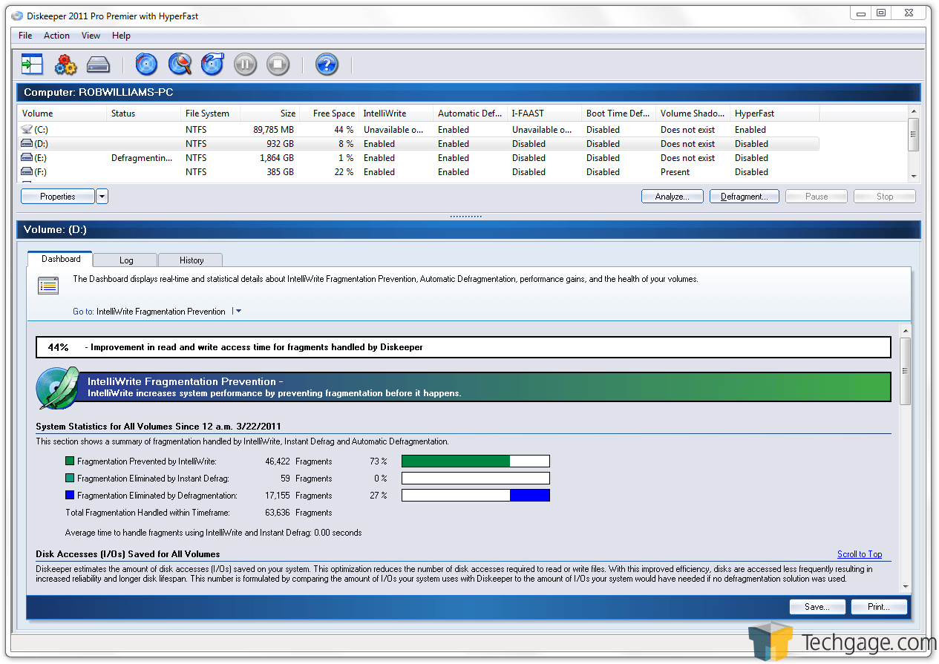Select the Dashboard tab

click(x=61, y=259)
